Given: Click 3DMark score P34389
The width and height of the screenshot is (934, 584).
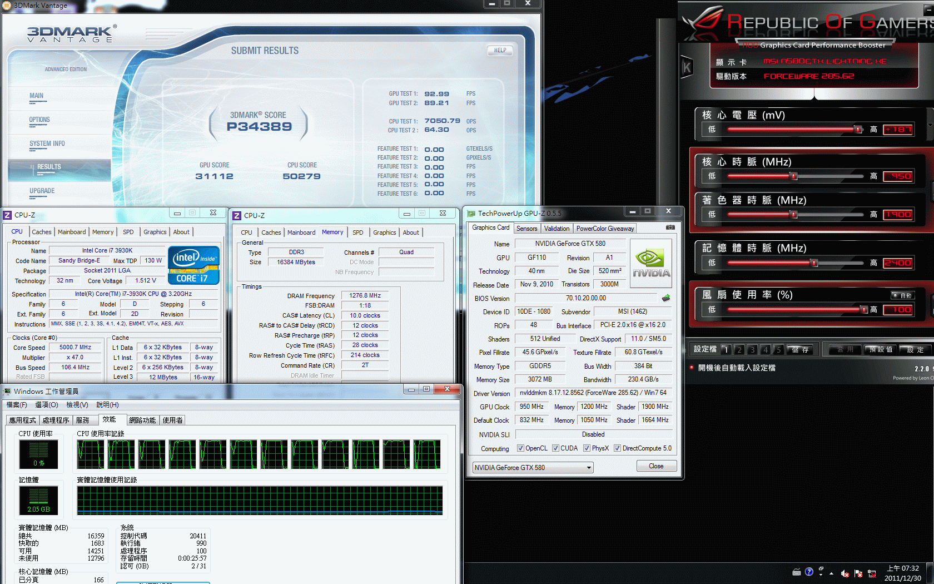Looking at the screenshot, I should (x=259, y=127).
